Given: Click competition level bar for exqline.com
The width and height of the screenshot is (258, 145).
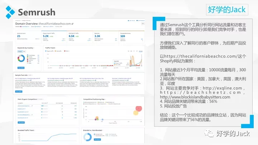Looking at the screenshot, I should tap(44, 109).
